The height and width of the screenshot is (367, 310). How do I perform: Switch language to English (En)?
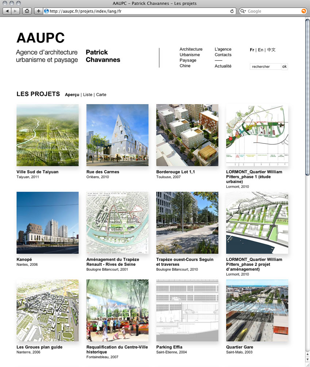click(x=260, y=50)
